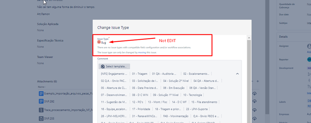The height and width of the screenshot is (123, 311).
Task: Insert the '01 QA - Auditoria' template
Action: point(164,74)
